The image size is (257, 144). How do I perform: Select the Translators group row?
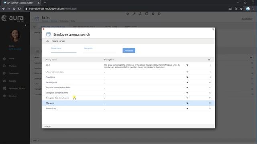[x=128, y=77]
